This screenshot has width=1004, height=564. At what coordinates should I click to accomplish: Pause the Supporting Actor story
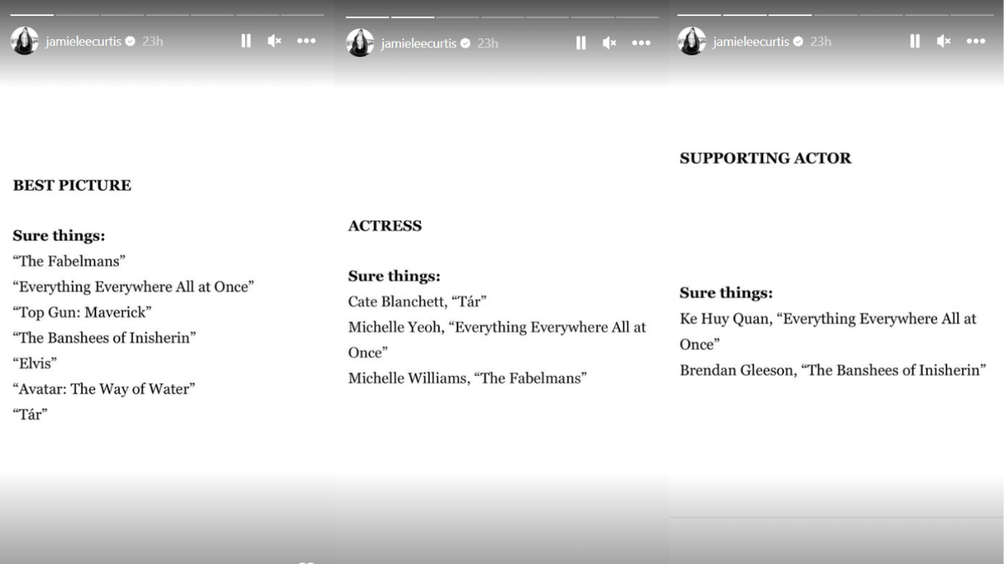coord(914,41)
